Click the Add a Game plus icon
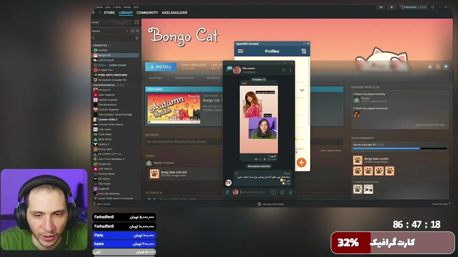This screenshot has width=458, height=257. 94,204
